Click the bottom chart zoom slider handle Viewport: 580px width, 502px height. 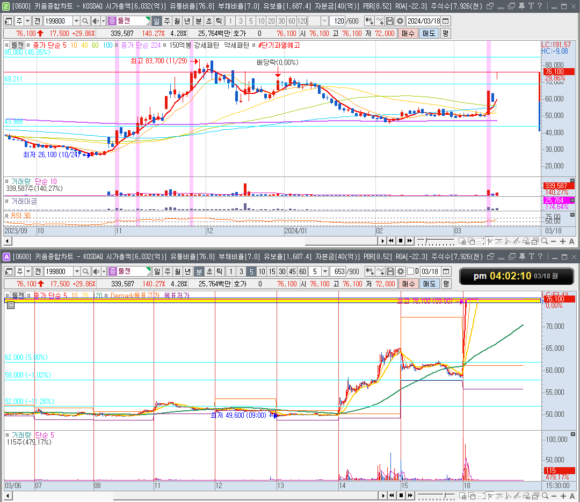[x=446, y=496]
